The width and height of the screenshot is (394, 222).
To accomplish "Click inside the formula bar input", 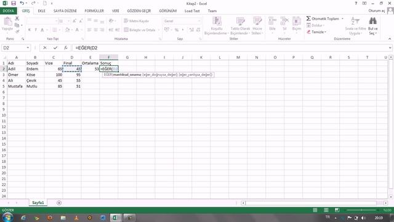I will click(x=230, y=48).
